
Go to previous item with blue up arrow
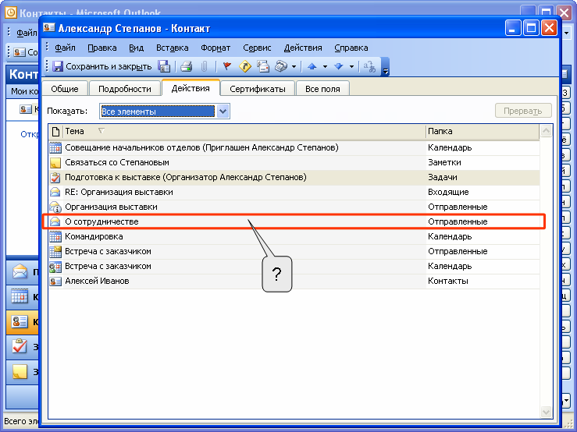312,66
